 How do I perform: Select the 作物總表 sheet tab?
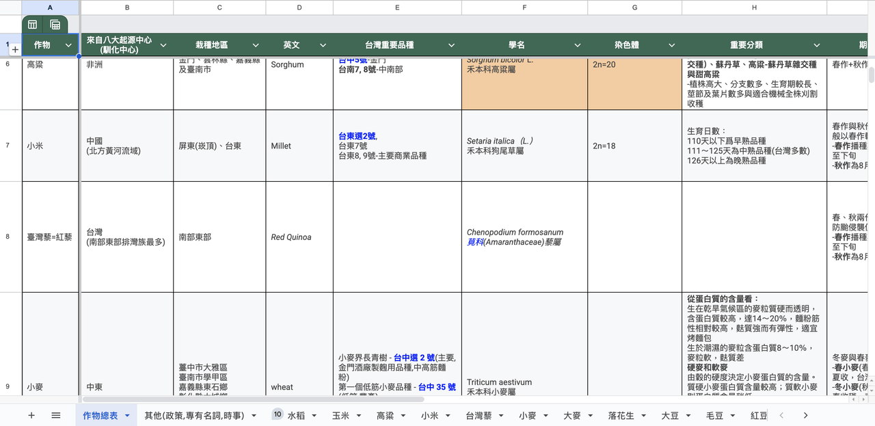pyautogui.click(x=100, y=415)
